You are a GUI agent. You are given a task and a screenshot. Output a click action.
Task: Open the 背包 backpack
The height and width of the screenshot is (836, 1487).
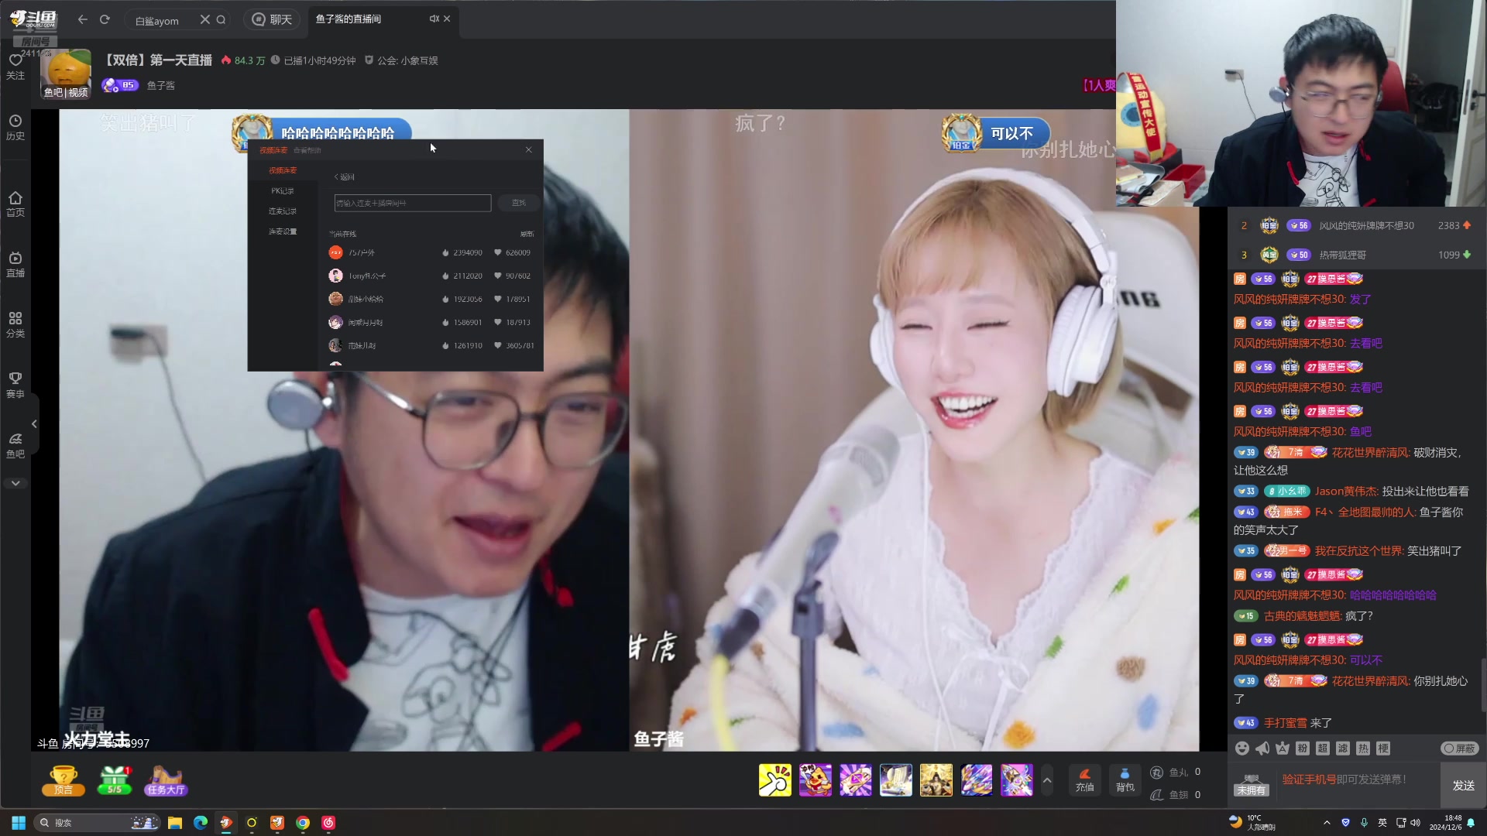point(1125,780)
